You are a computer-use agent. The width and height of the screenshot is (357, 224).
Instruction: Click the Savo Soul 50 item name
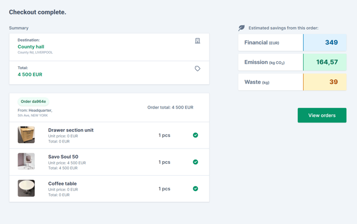click(63, 157)
